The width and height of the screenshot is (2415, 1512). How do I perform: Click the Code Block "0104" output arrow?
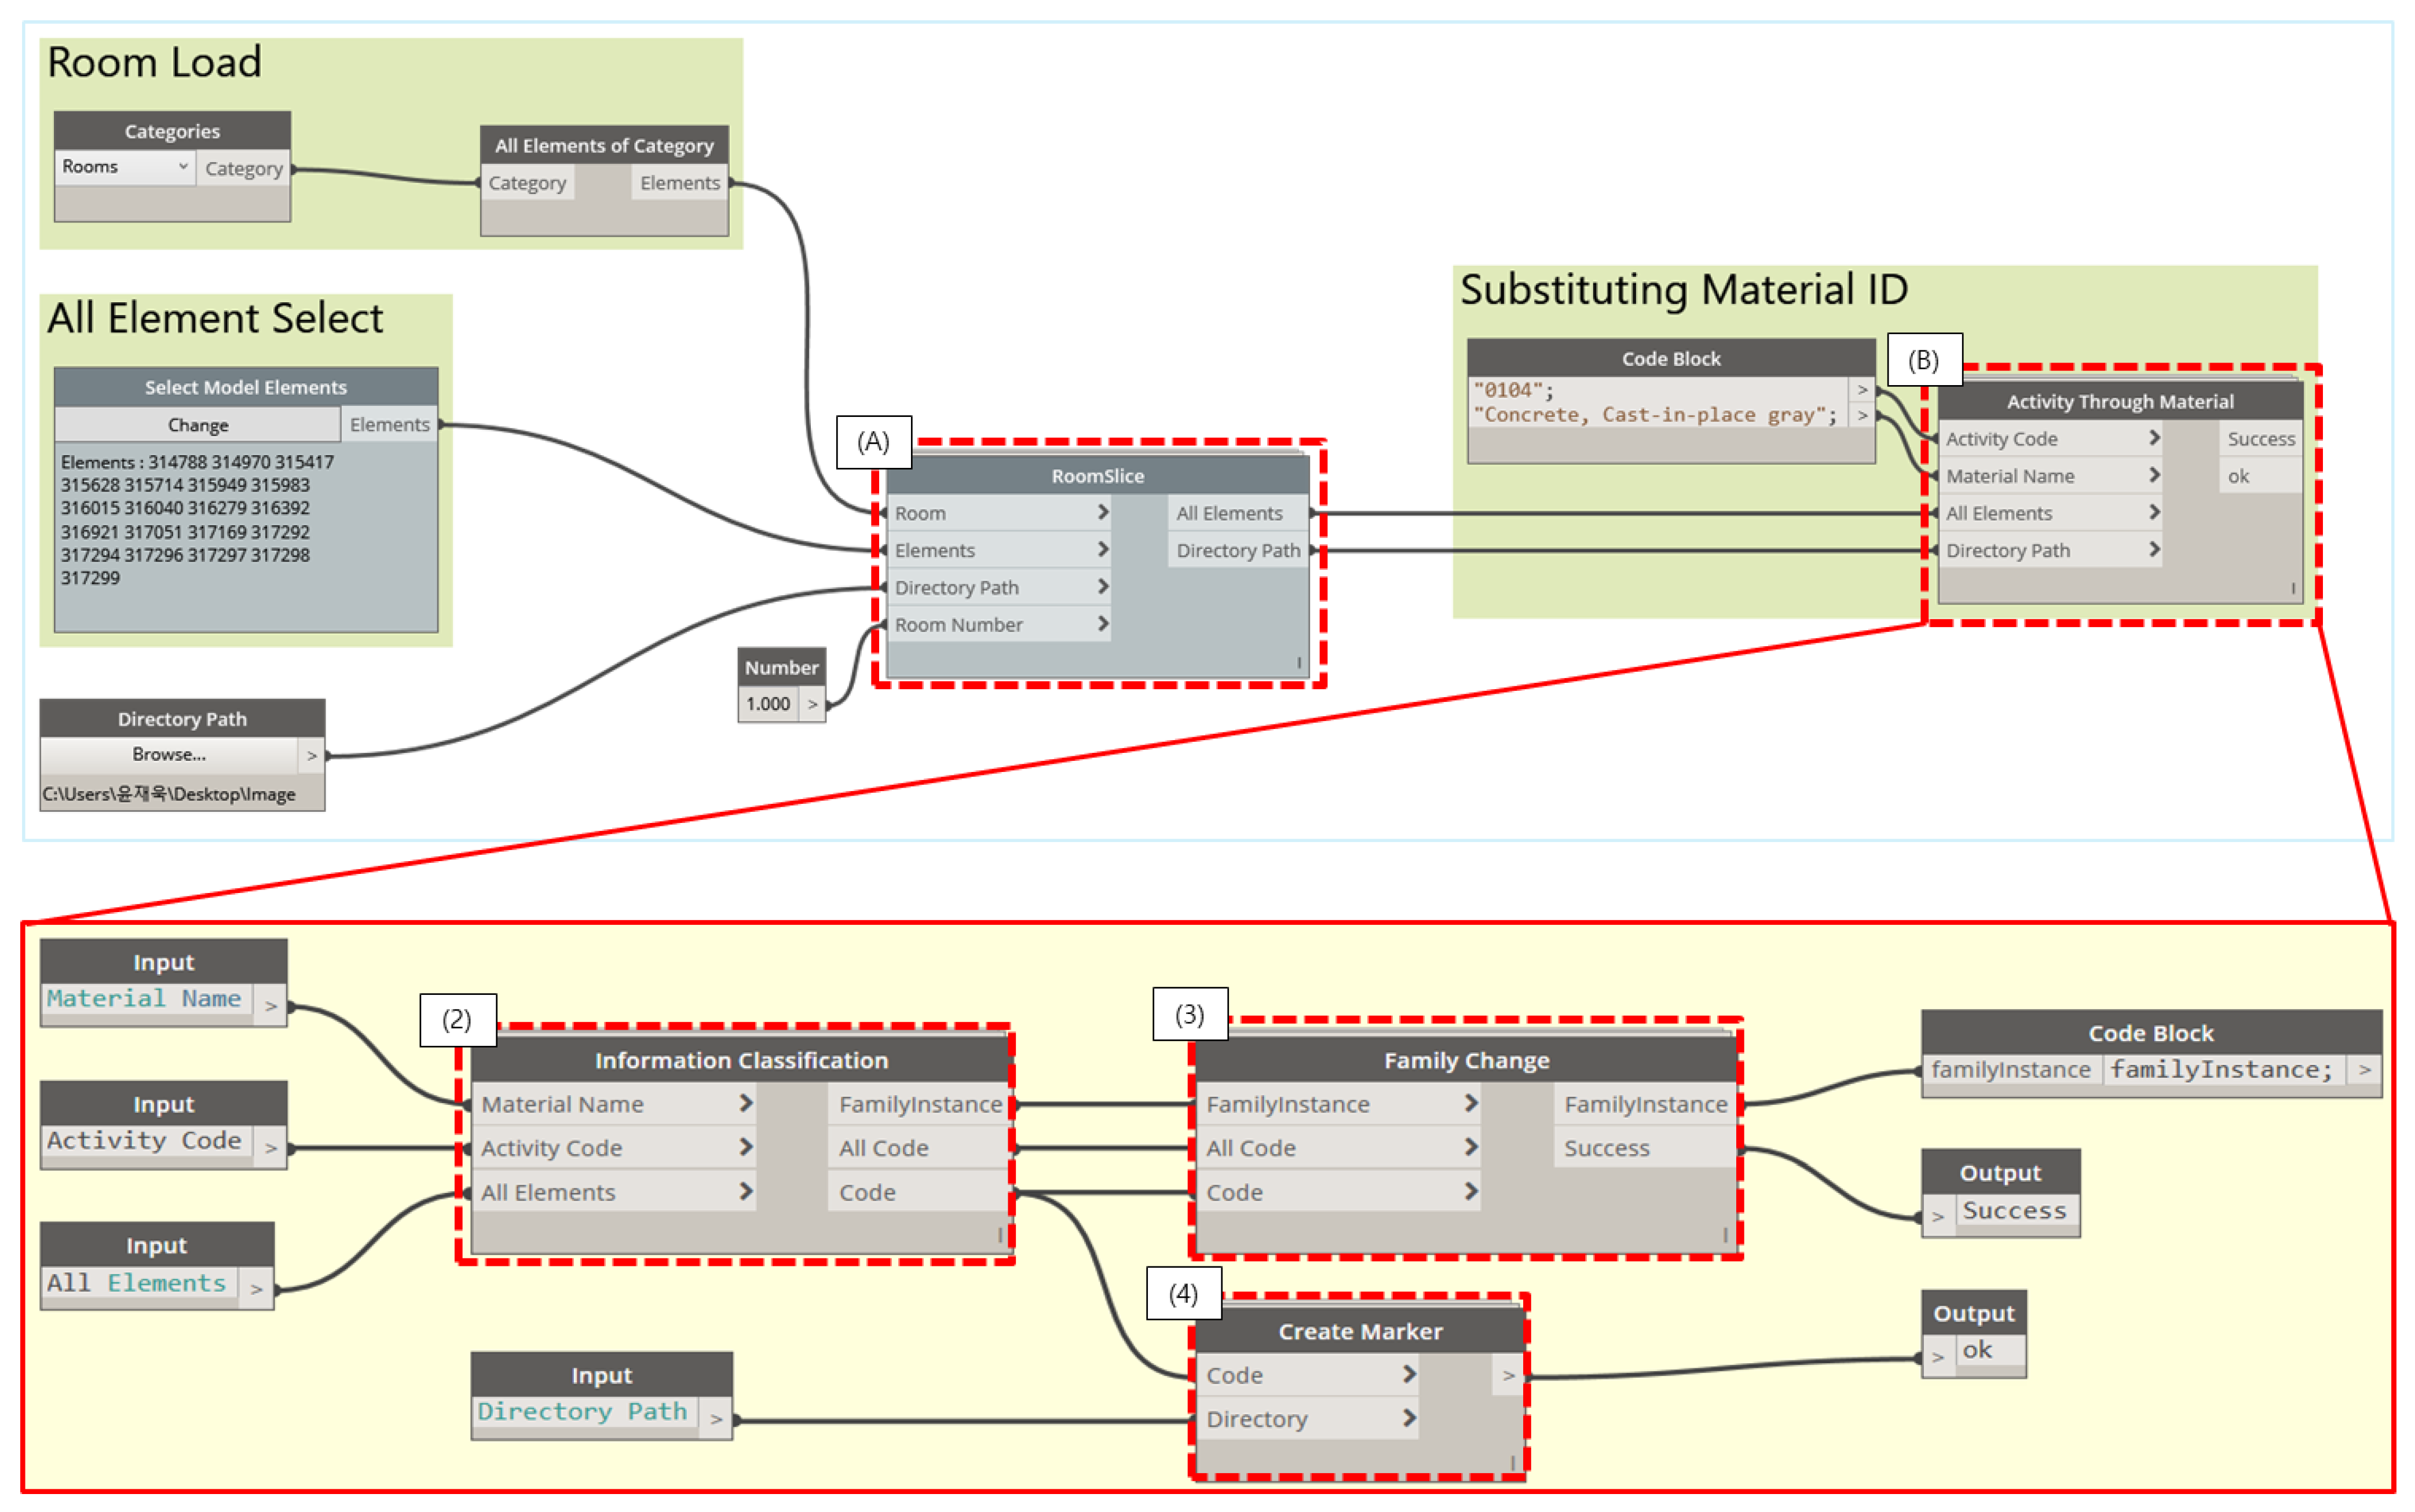[1861, 390]
